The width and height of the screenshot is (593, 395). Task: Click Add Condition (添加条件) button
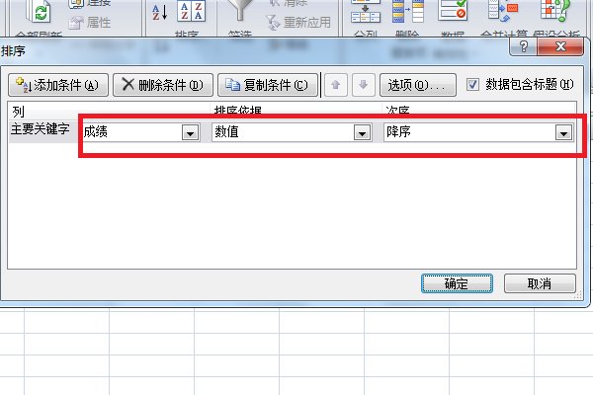click(x=58, y=85)
